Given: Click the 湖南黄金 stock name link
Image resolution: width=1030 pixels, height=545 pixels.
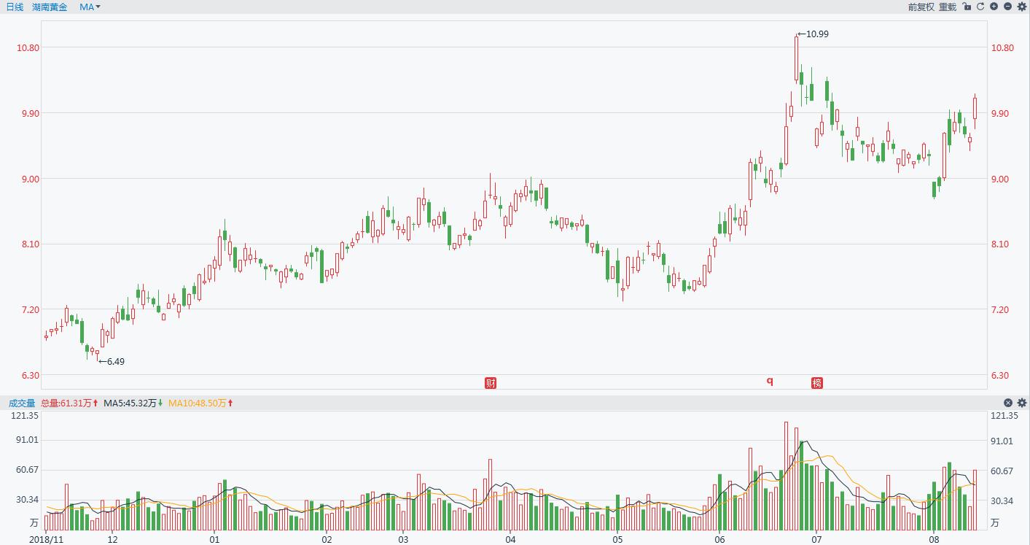Looking at the screenshot, I should (50, 7).
